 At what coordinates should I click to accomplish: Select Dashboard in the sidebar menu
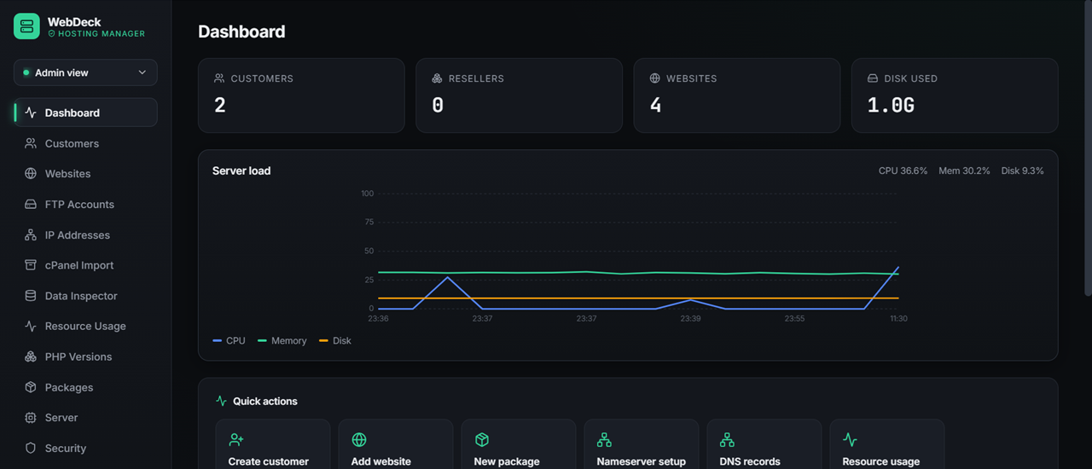[x=85, y=113]
